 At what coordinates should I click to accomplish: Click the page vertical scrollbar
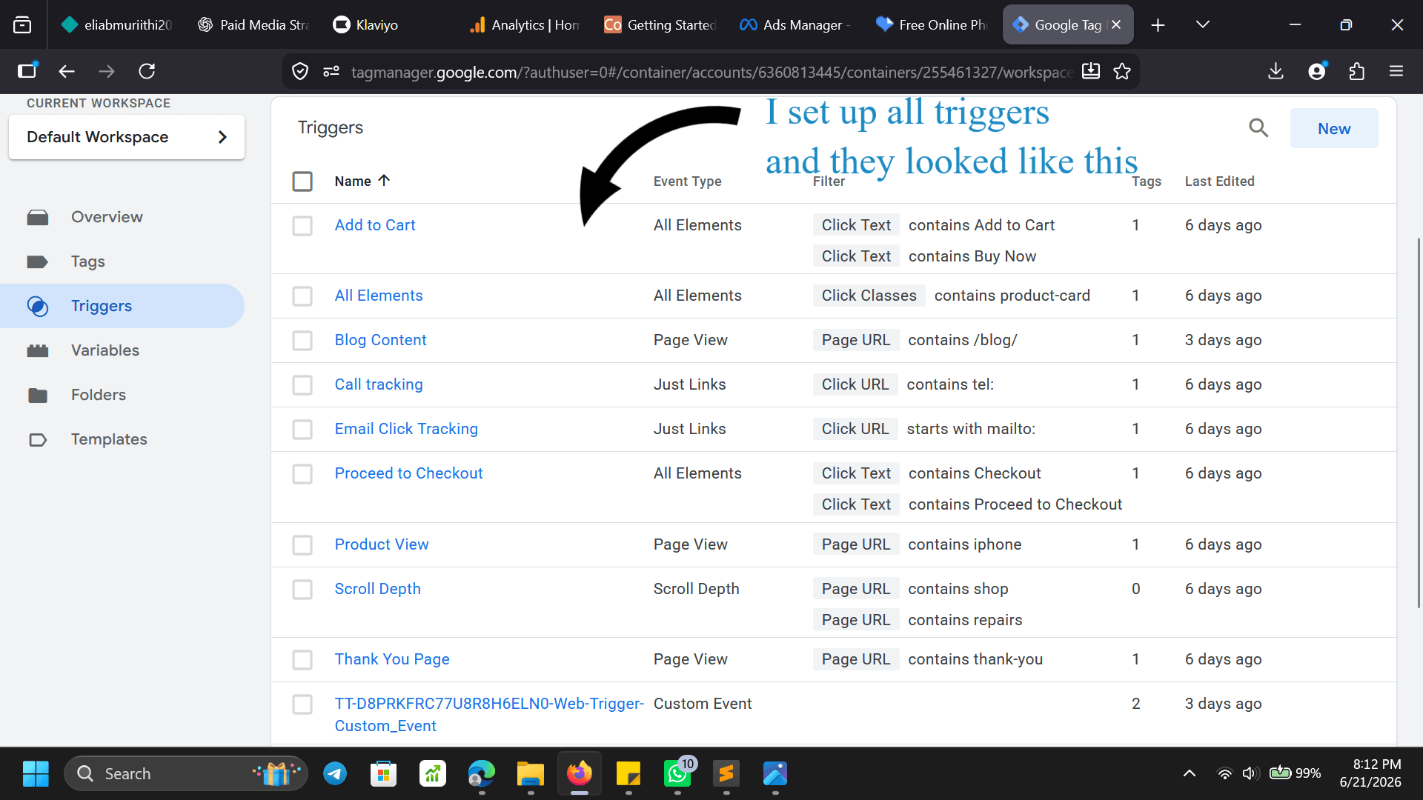point(1419,422)
